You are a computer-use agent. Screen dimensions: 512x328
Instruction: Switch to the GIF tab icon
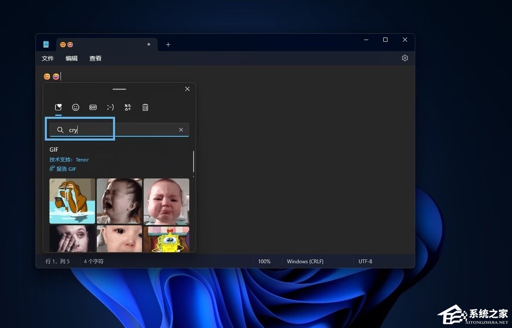click(93, 107)
